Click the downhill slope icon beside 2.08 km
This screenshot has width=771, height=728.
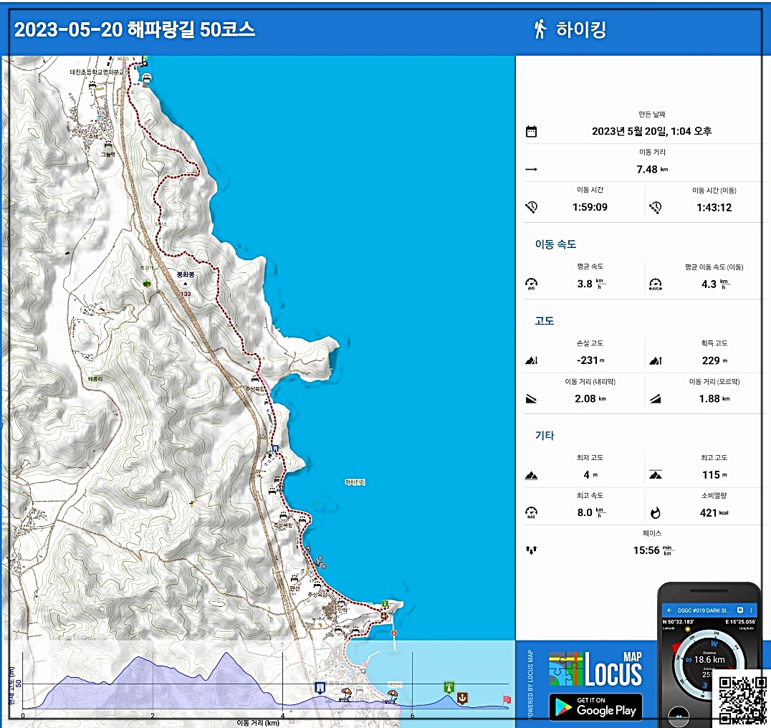pyautogui.click(x=531, y=398)
